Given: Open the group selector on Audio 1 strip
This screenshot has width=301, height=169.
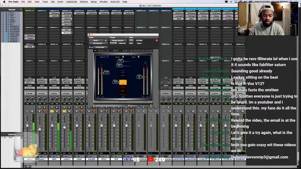Looking at the screenshot, I should 42,93.
